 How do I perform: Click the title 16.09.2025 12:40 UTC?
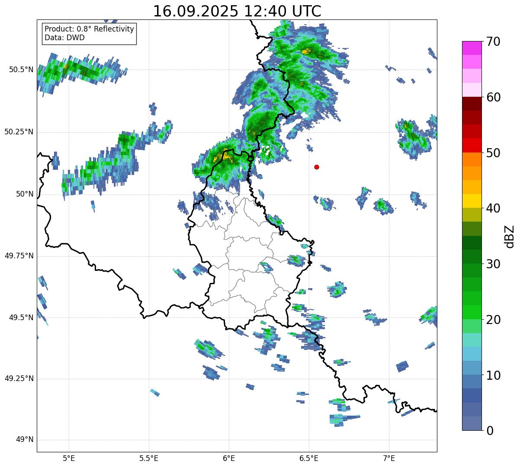pyautogui.click(x=237, y=11)
